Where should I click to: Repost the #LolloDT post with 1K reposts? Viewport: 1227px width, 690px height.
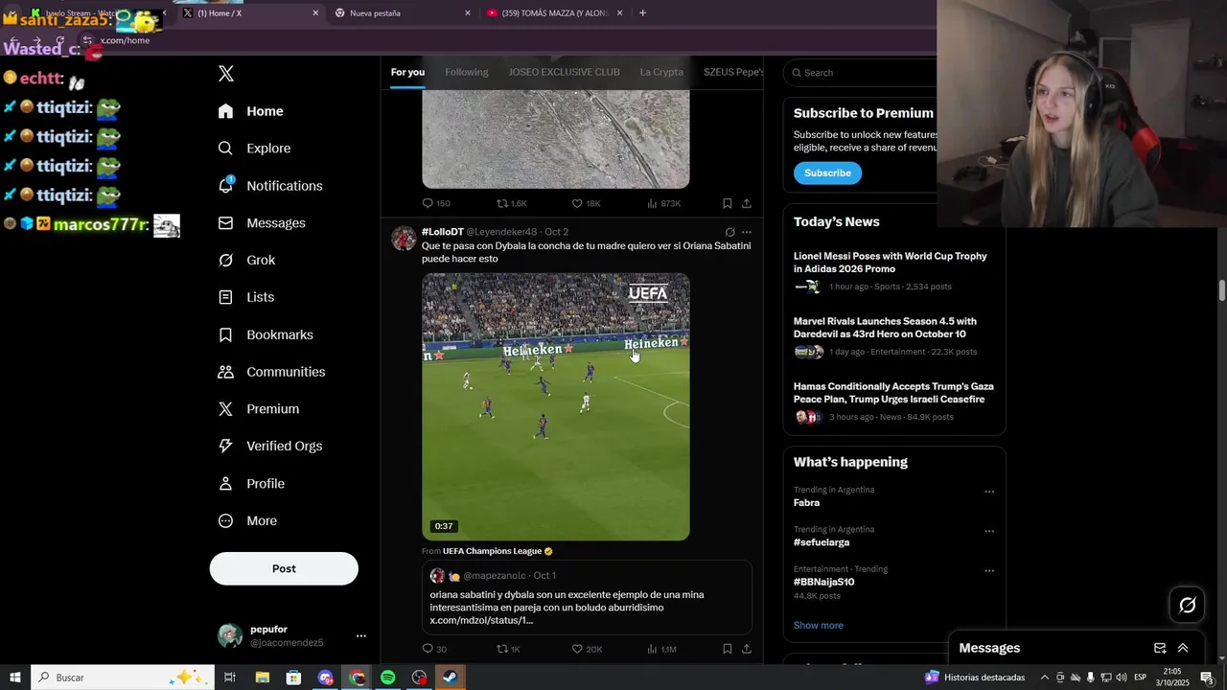tap(508, 649)
